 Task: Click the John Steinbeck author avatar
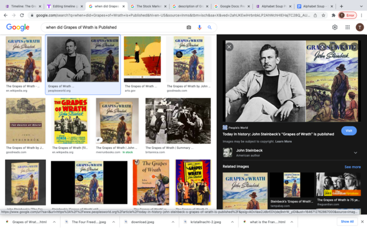click(228, 153)
